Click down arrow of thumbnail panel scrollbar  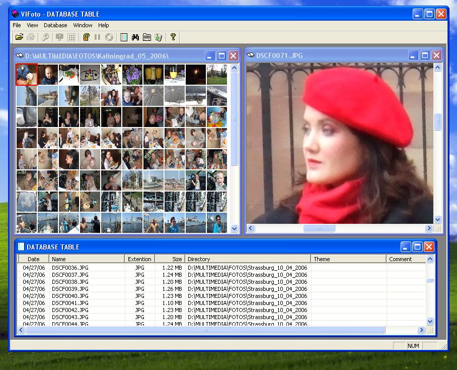point(234,228)
